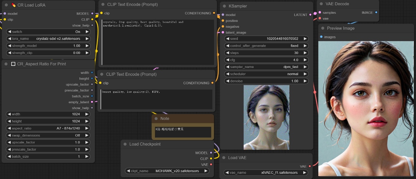Collapse the CR Load LoRA node
This screenshot has width=416, height=179.
(x=6, y=5)
